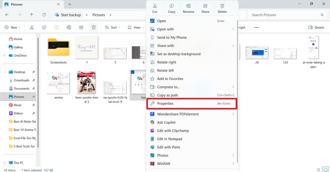
Task: Click Start backup in address bar
Action: point(68,15)
